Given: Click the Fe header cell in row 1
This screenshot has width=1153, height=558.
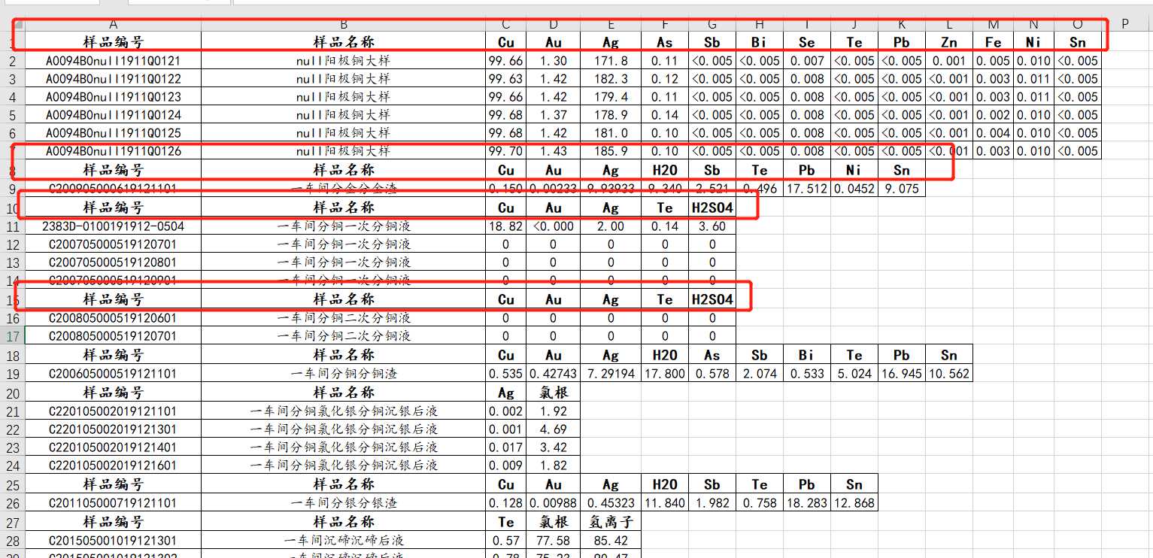Looking at the screenshot, I should pyautogui.click(x=994, y=42).
